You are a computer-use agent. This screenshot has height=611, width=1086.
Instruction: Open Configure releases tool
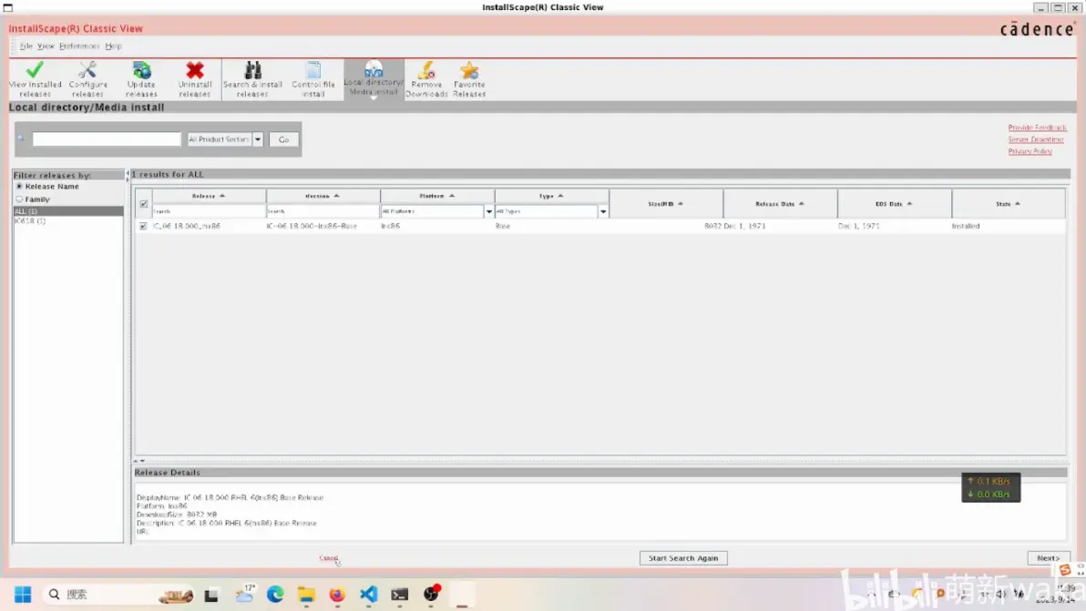(88, 79)
